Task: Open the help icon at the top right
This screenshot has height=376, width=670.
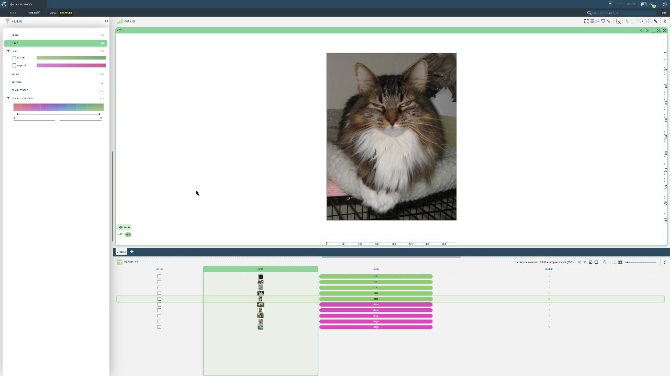Action: point(665,4)
